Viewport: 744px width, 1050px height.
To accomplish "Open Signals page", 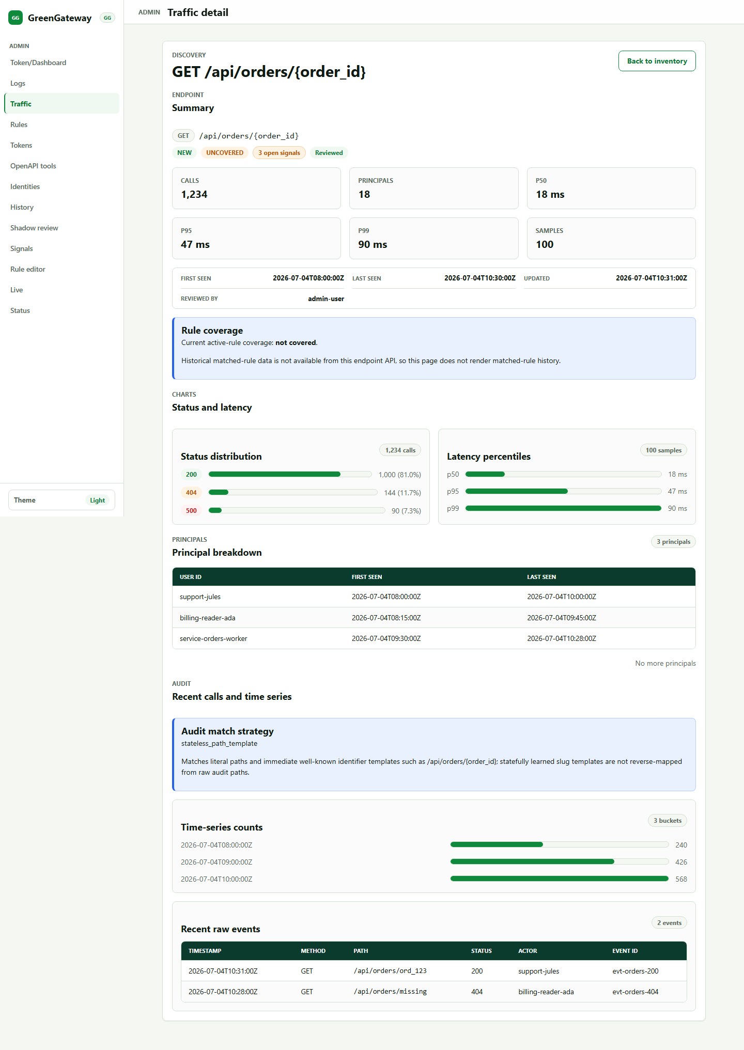I will [x=61, y=248].
